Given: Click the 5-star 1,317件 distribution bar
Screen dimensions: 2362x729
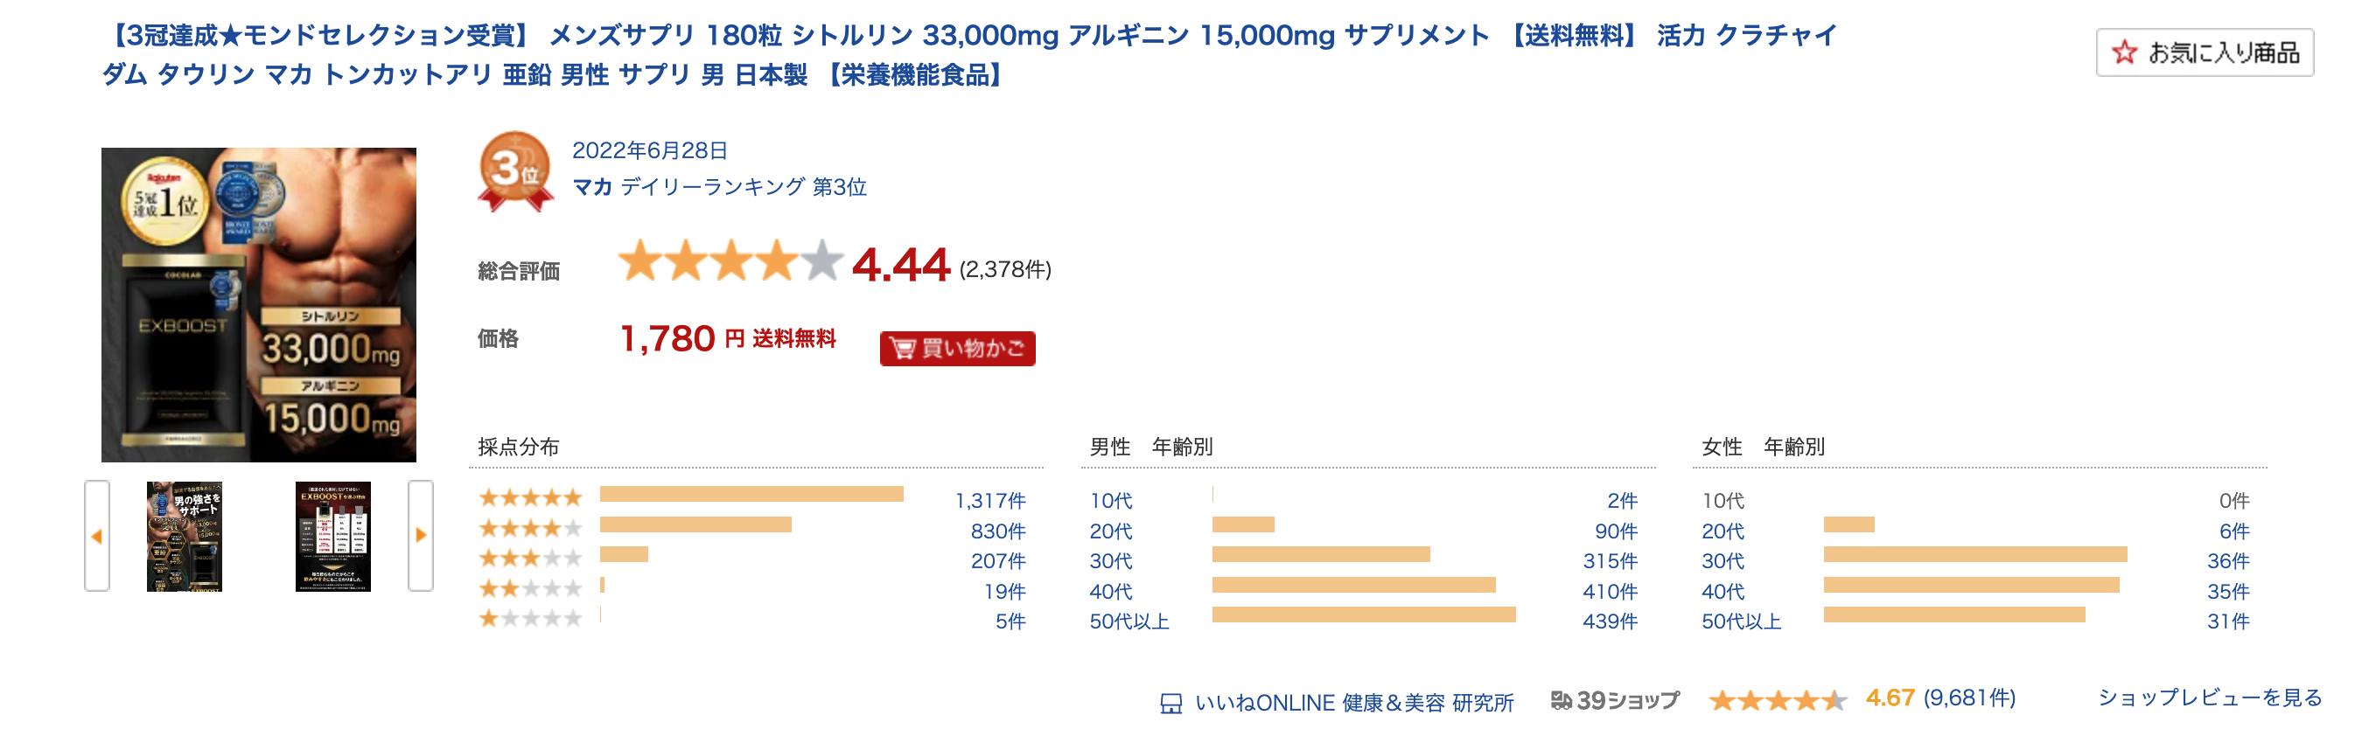Looking at the screenshot, I should coord(751,495).
